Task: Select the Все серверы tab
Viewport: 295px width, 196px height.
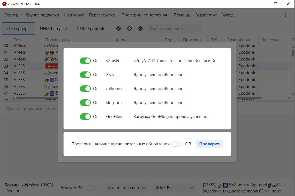Action: (18, 28)
